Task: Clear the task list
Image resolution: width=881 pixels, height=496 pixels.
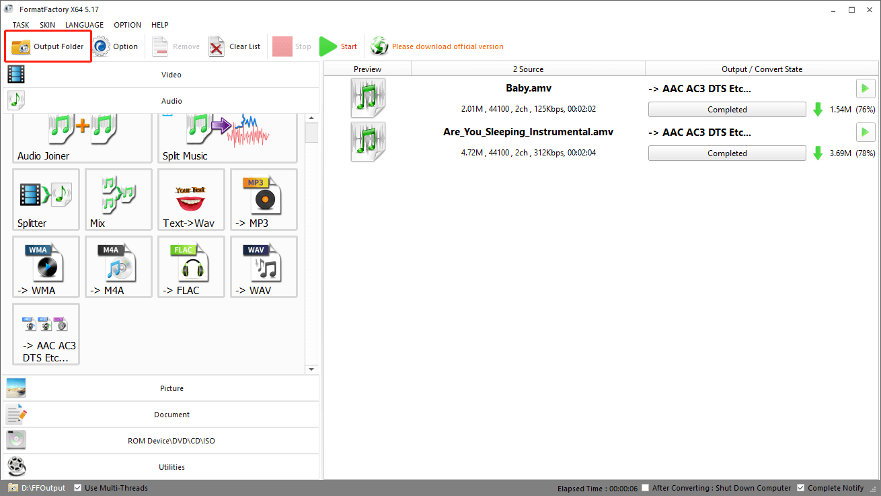Action: click(235, 46)
